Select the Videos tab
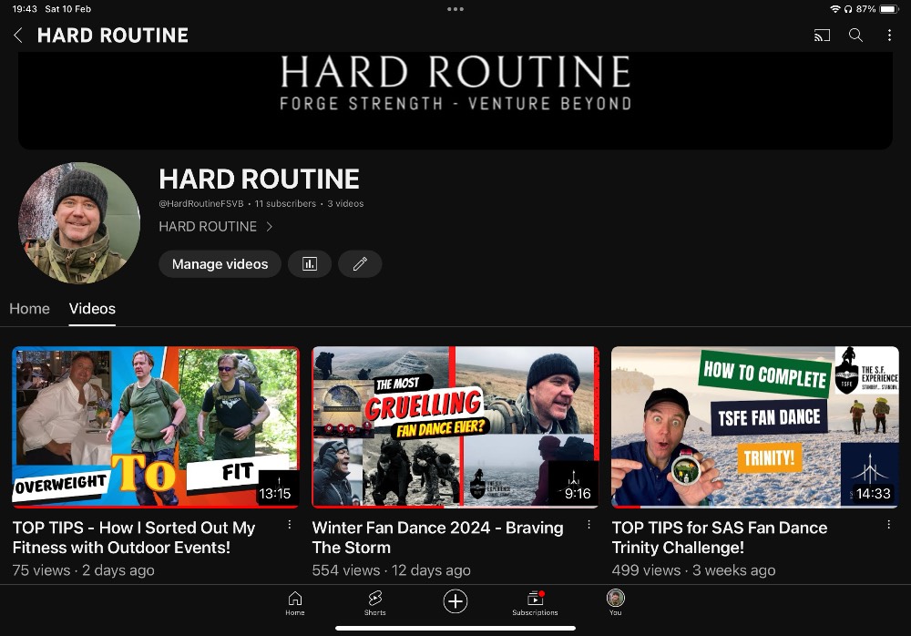Image resolution: width=911 pixels, height=636 pixels. point(92,309)
